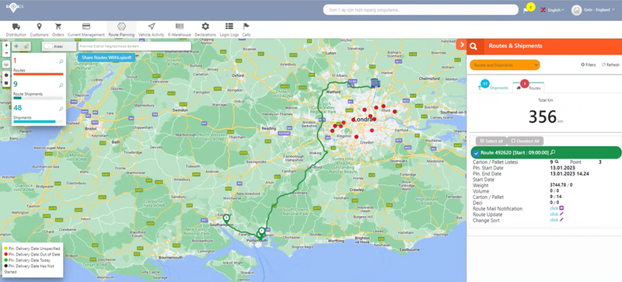Viewport: 622px width, 282px height.
Task: Select the draw polygon tool
Action: tap(6, 75)
